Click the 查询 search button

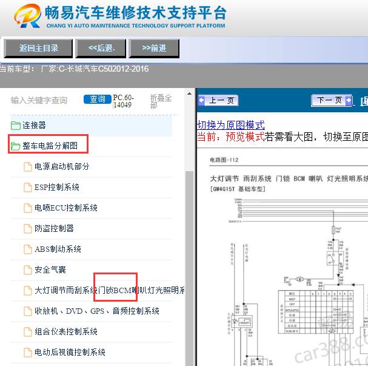point(98,99)
